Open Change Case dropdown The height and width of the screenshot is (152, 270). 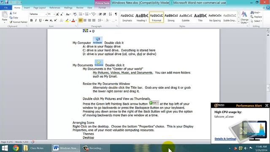(x=68, y=14)
